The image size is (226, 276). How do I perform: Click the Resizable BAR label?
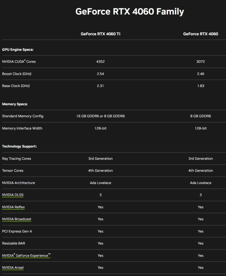pyautogui.click(x=14, y=243)
